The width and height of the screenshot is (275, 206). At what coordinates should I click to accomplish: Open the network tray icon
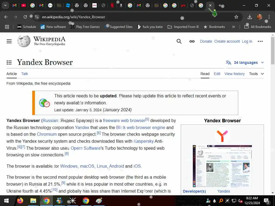(234, 201)
